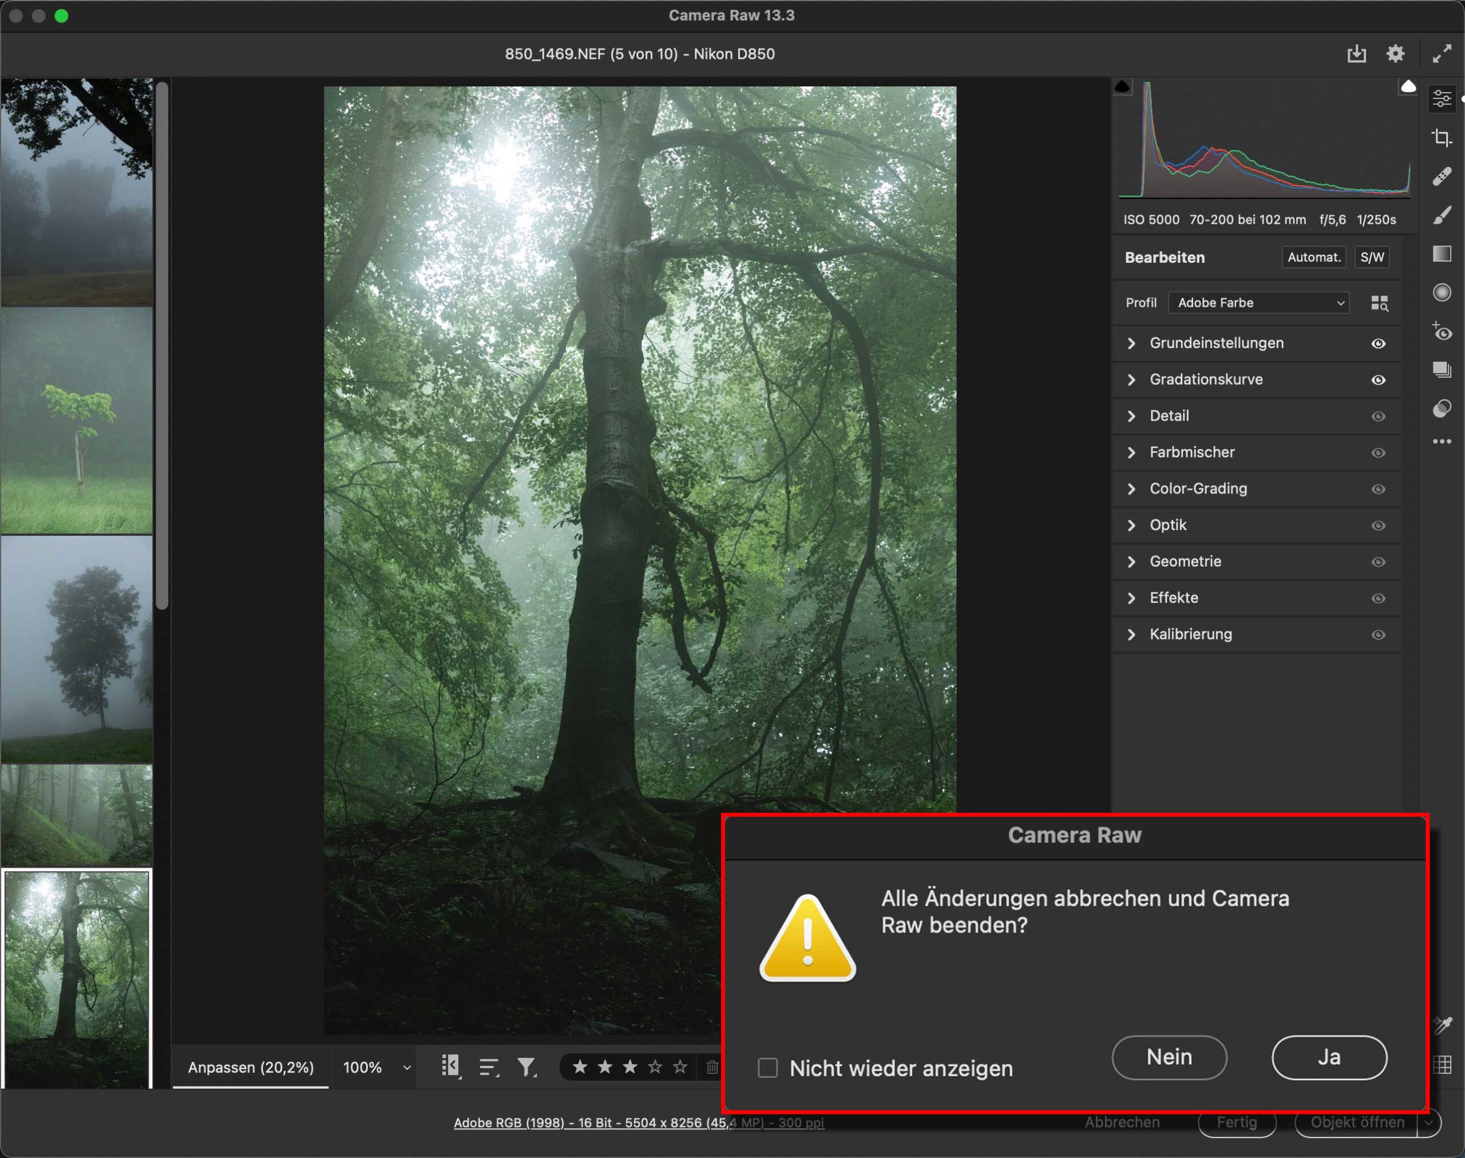
Task: Check 'Nicht wieder anzeigen' checkbox
Action: [x=767, y=1068]
